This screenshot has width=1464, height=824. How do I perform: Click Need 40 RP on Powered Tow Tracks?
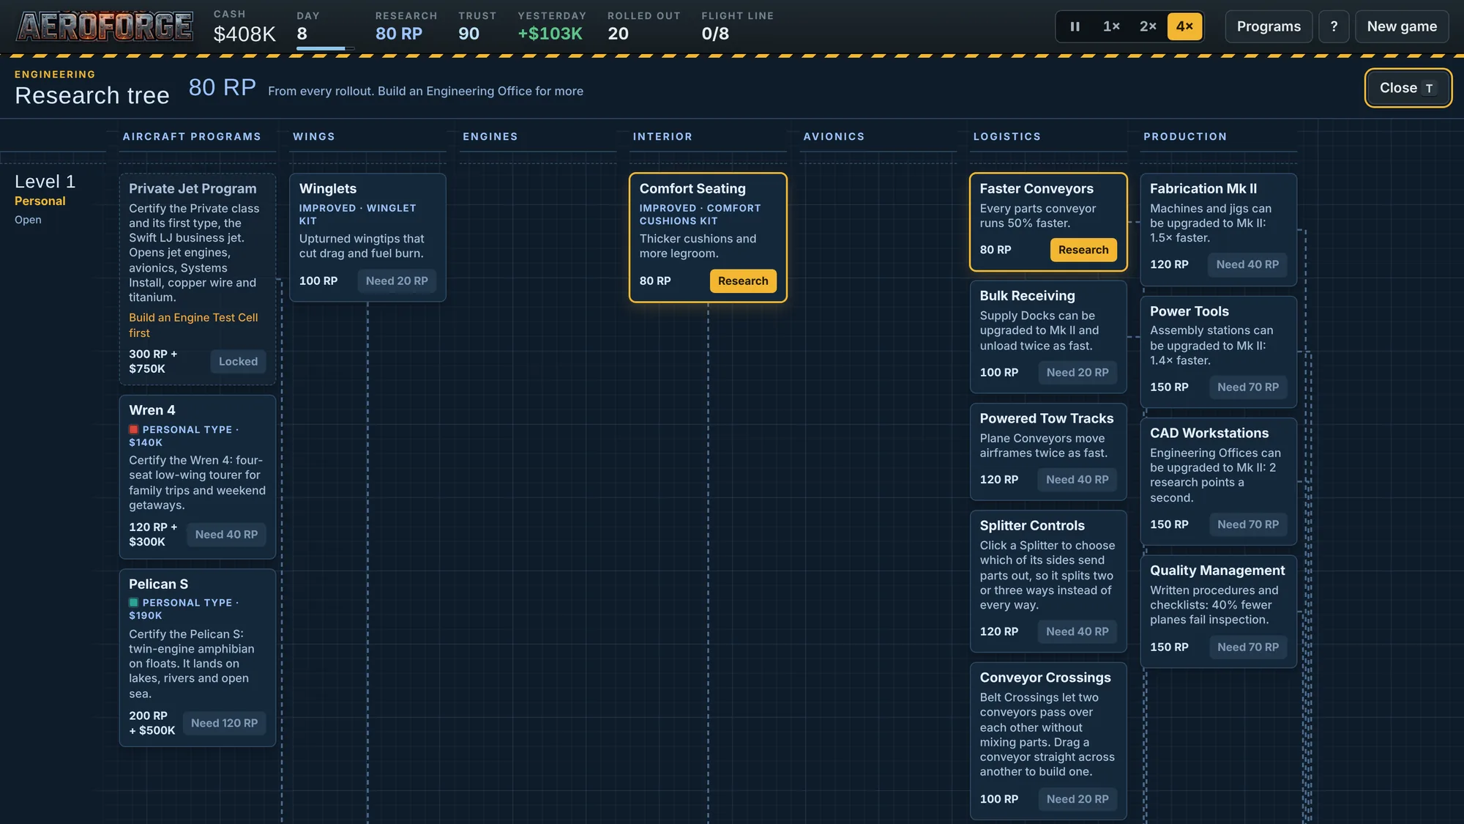(x=1077, y=480)
